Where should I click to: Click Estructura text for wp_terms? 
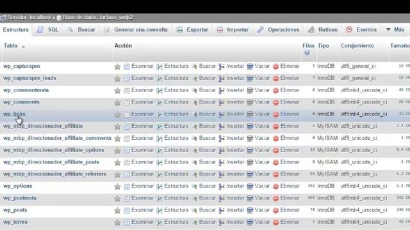(176, 222)
